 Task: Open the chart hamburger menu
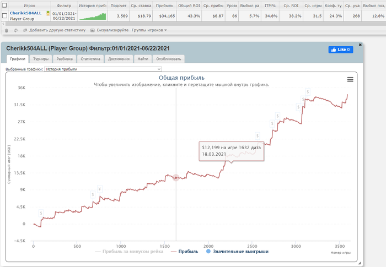point(350,79)
